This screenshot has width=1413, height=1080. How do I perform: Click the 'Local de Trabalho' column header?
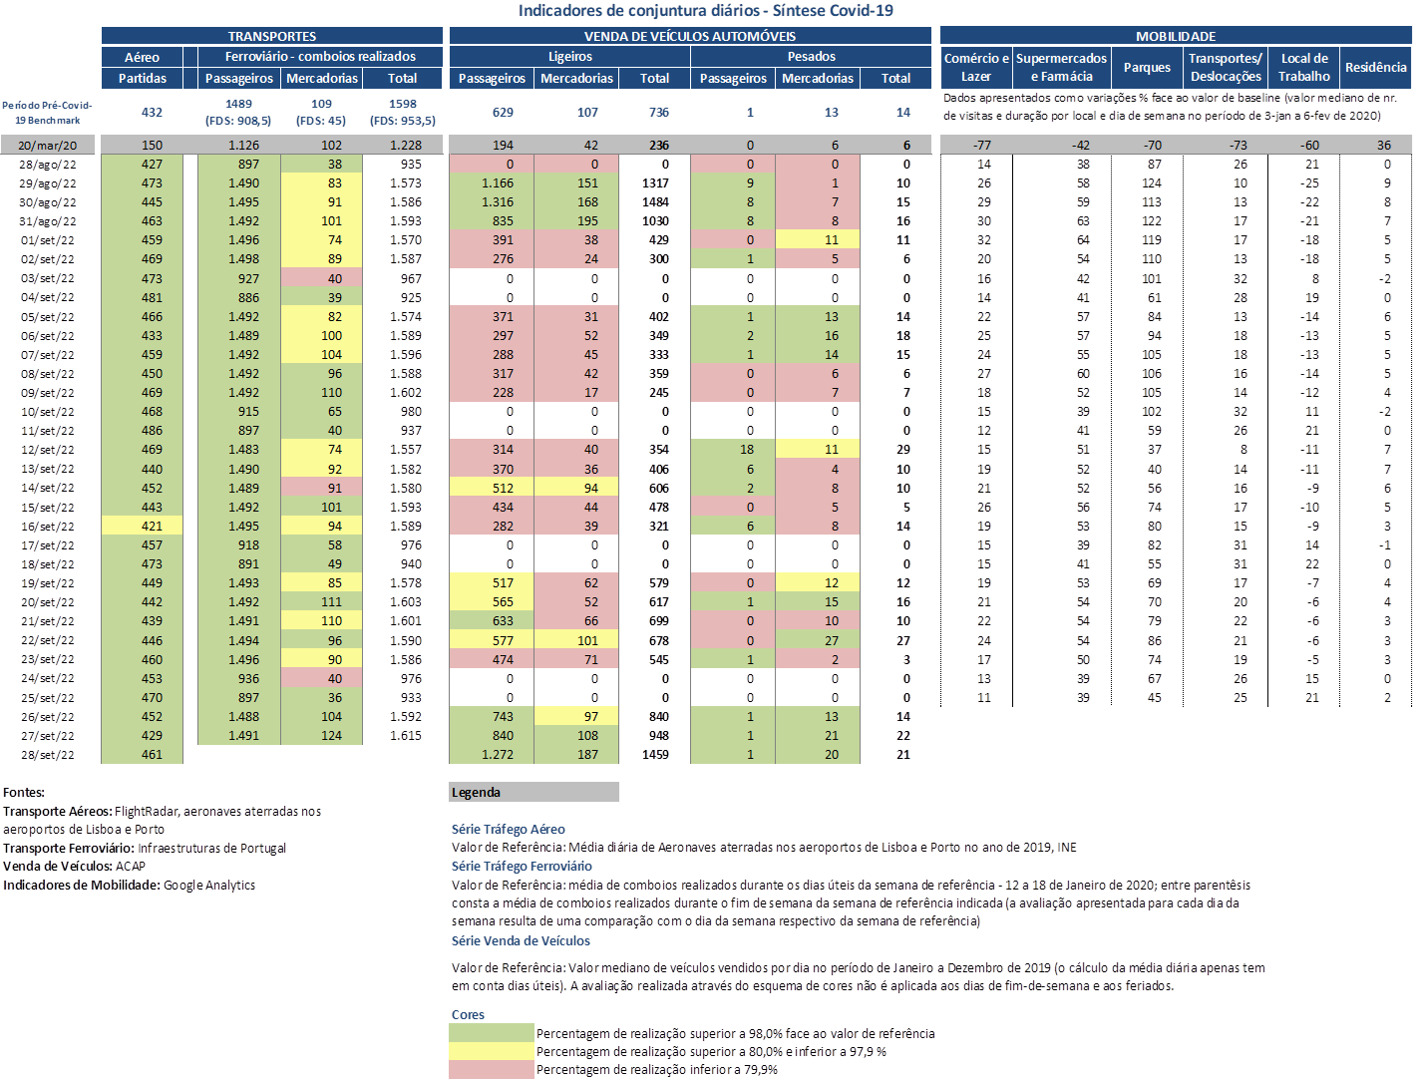[1304, 67]
